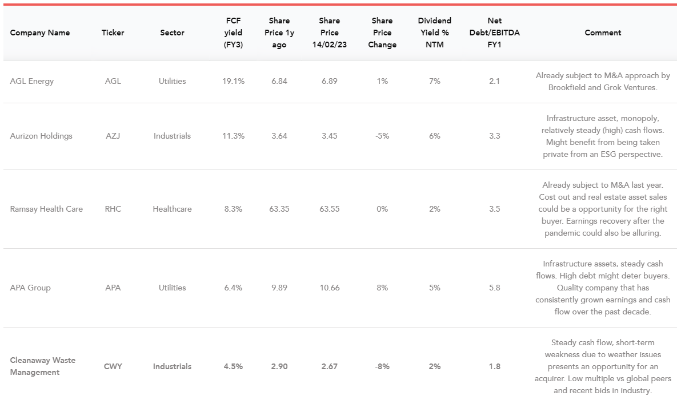Select the AGL Energy company name cell
The width and height of the screenshot is (677, 404).
(x=32, y=81)
